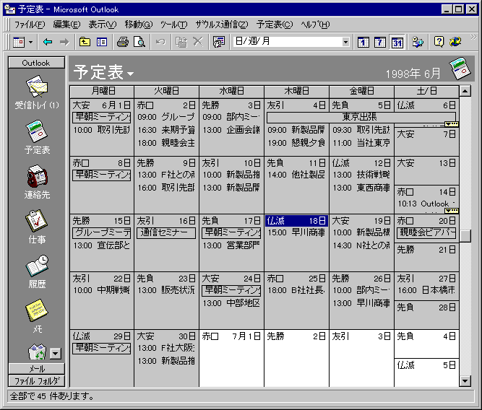Image resolution: width=482 pixels, height=410 pixels.
Task: Open 受信トレイ (1) inbox shortcut
Action: point(37,92)
